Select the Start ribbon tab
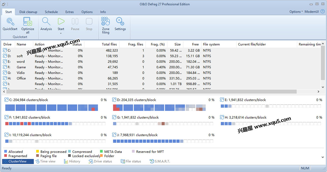 pyautogui.click(x=8, y=12)
